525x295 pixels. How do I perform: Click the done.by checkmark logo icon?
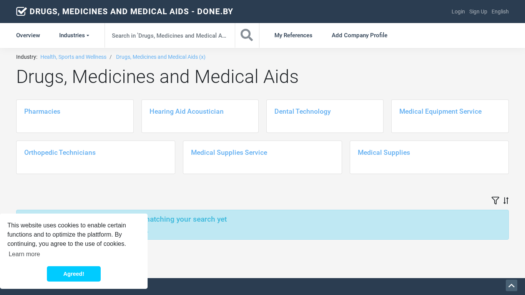22,12
